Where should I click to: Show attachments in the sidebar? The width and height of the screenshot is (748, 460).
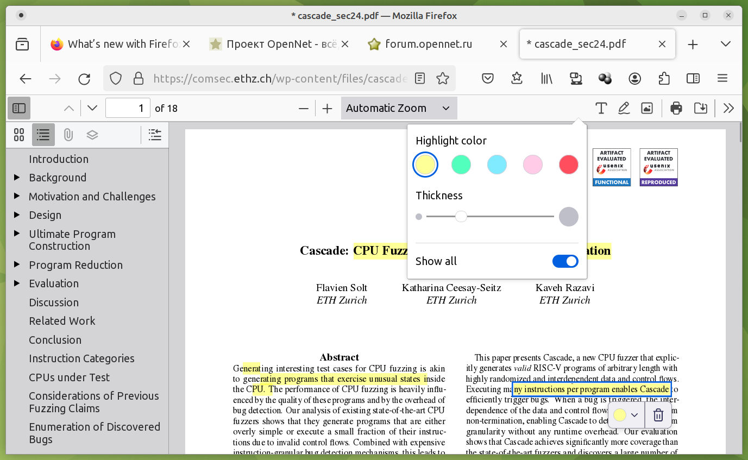pos(68,135)
